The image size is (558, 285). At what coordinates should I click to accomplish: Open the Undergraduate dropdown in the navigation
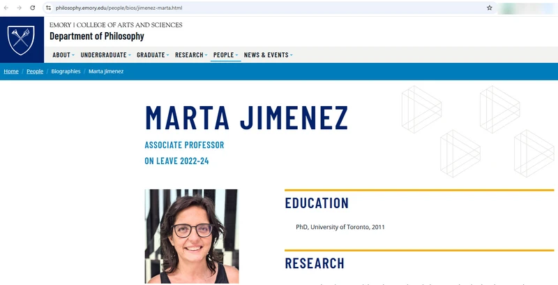click(105, 55)
